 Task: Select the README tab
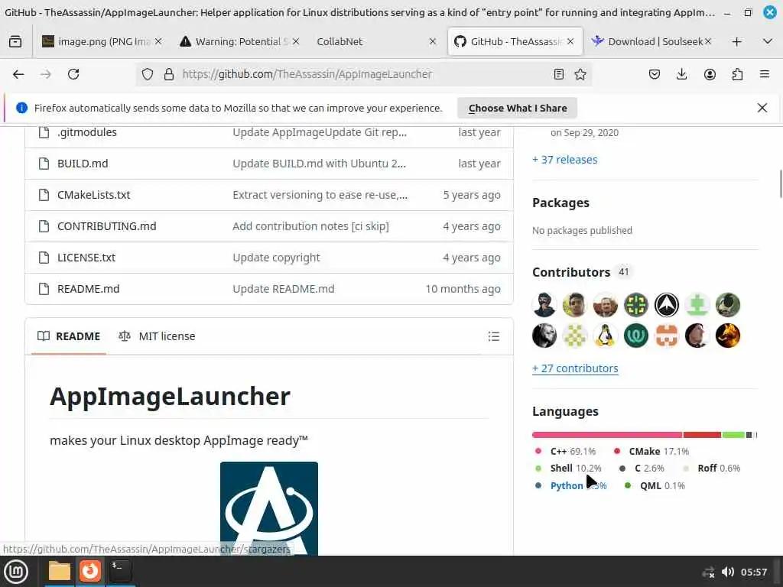tap(69, 336)
